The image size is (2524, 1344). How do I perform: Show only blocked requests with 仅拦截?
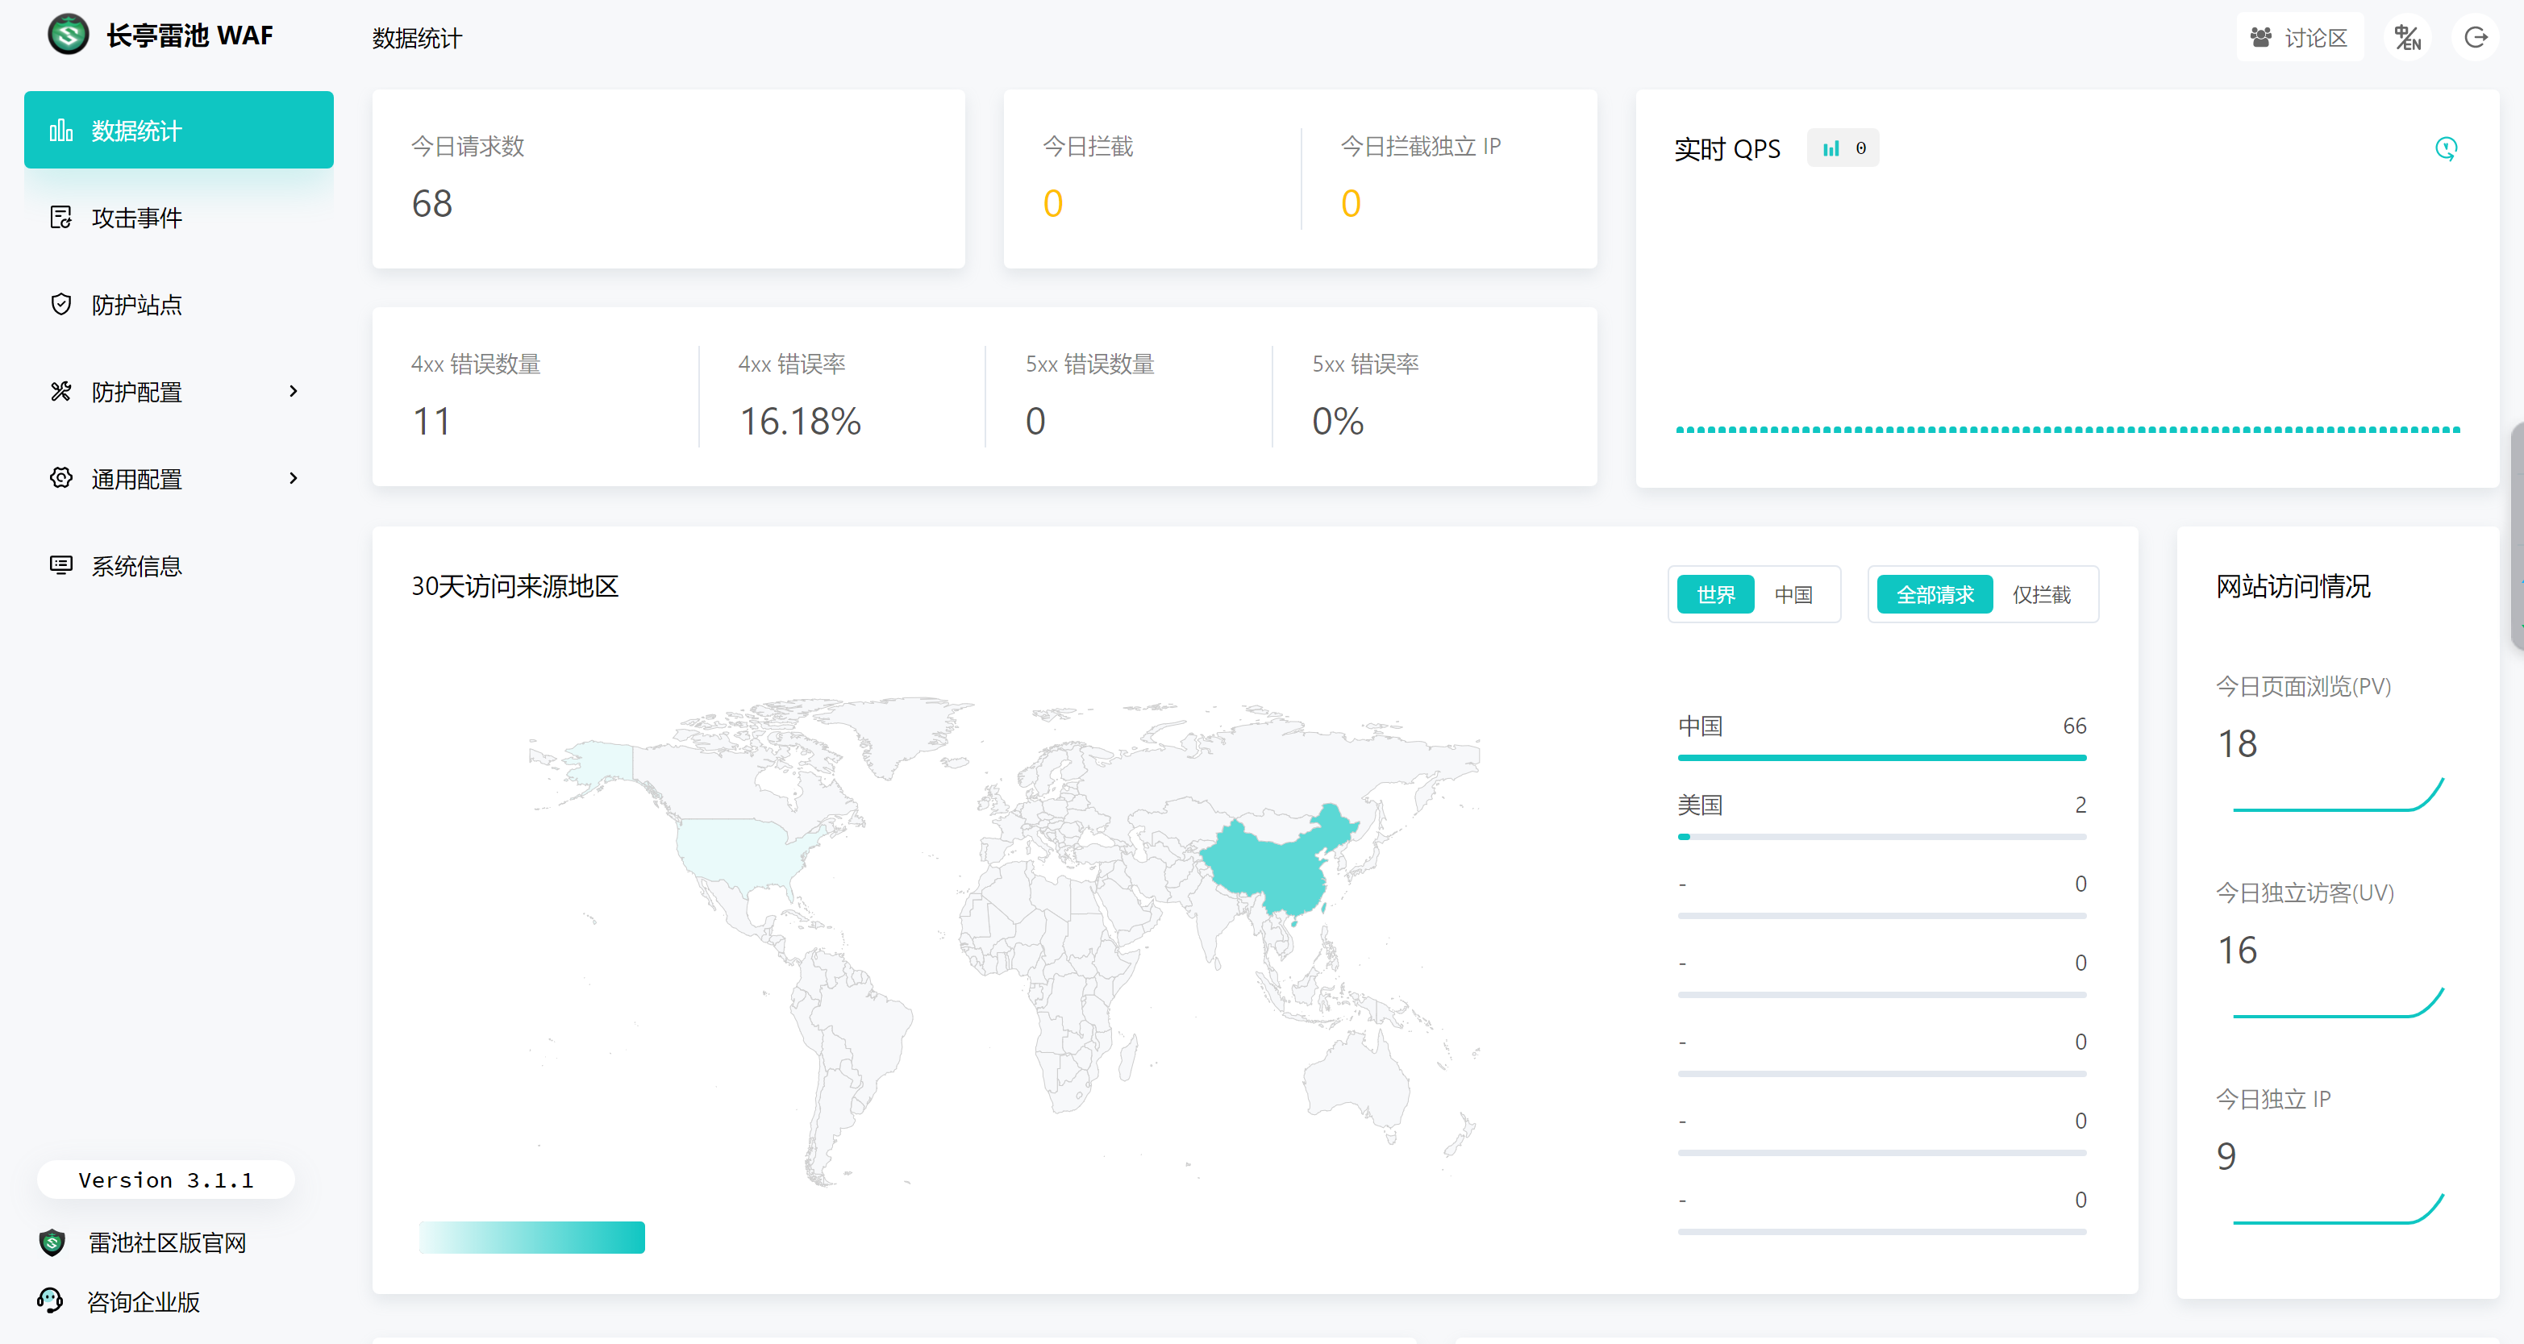[2041, 595]
